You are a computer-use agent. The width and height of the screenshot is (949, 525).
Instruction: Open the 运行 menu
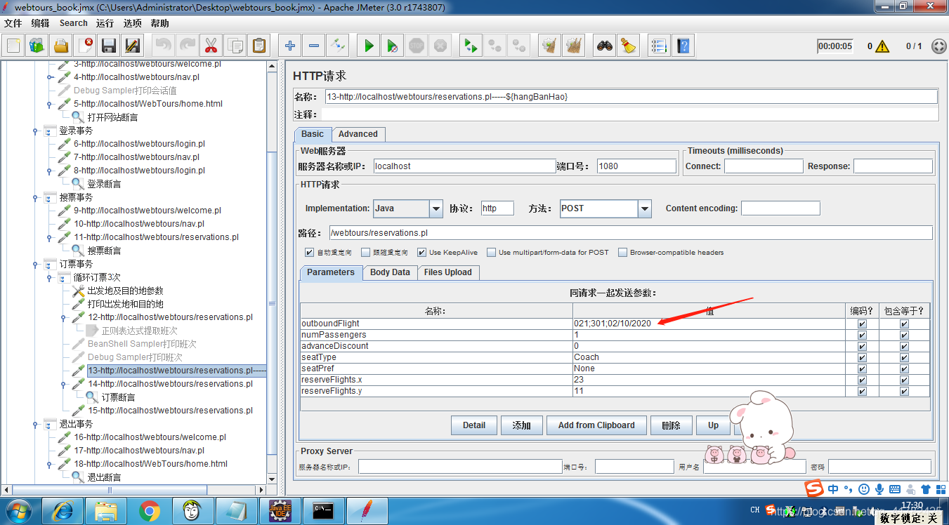pos(105,23)
